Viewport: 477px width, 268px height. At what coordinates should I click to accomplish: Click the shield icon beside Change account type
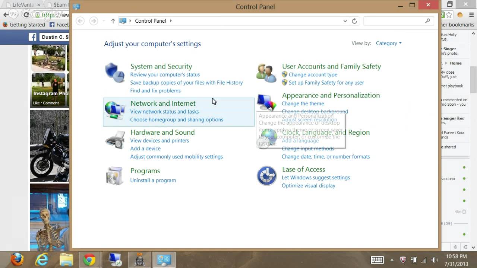[285, 74]
